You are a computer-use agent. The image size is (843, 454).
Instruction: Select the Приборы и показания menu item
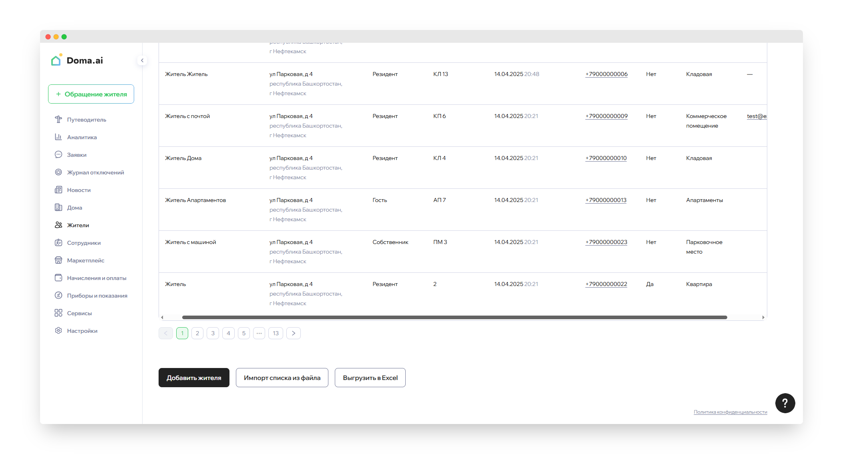click(x=97, y=296)
